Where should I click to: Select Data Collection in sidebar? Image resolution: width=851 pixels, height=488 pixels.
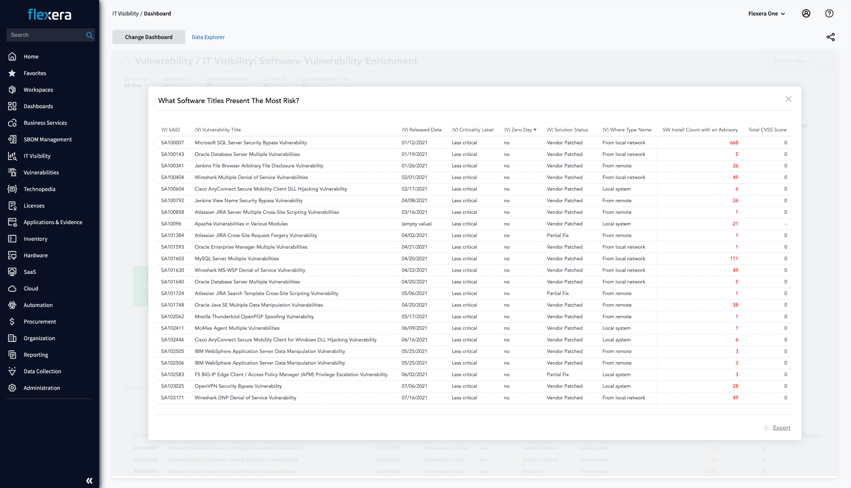42,371
